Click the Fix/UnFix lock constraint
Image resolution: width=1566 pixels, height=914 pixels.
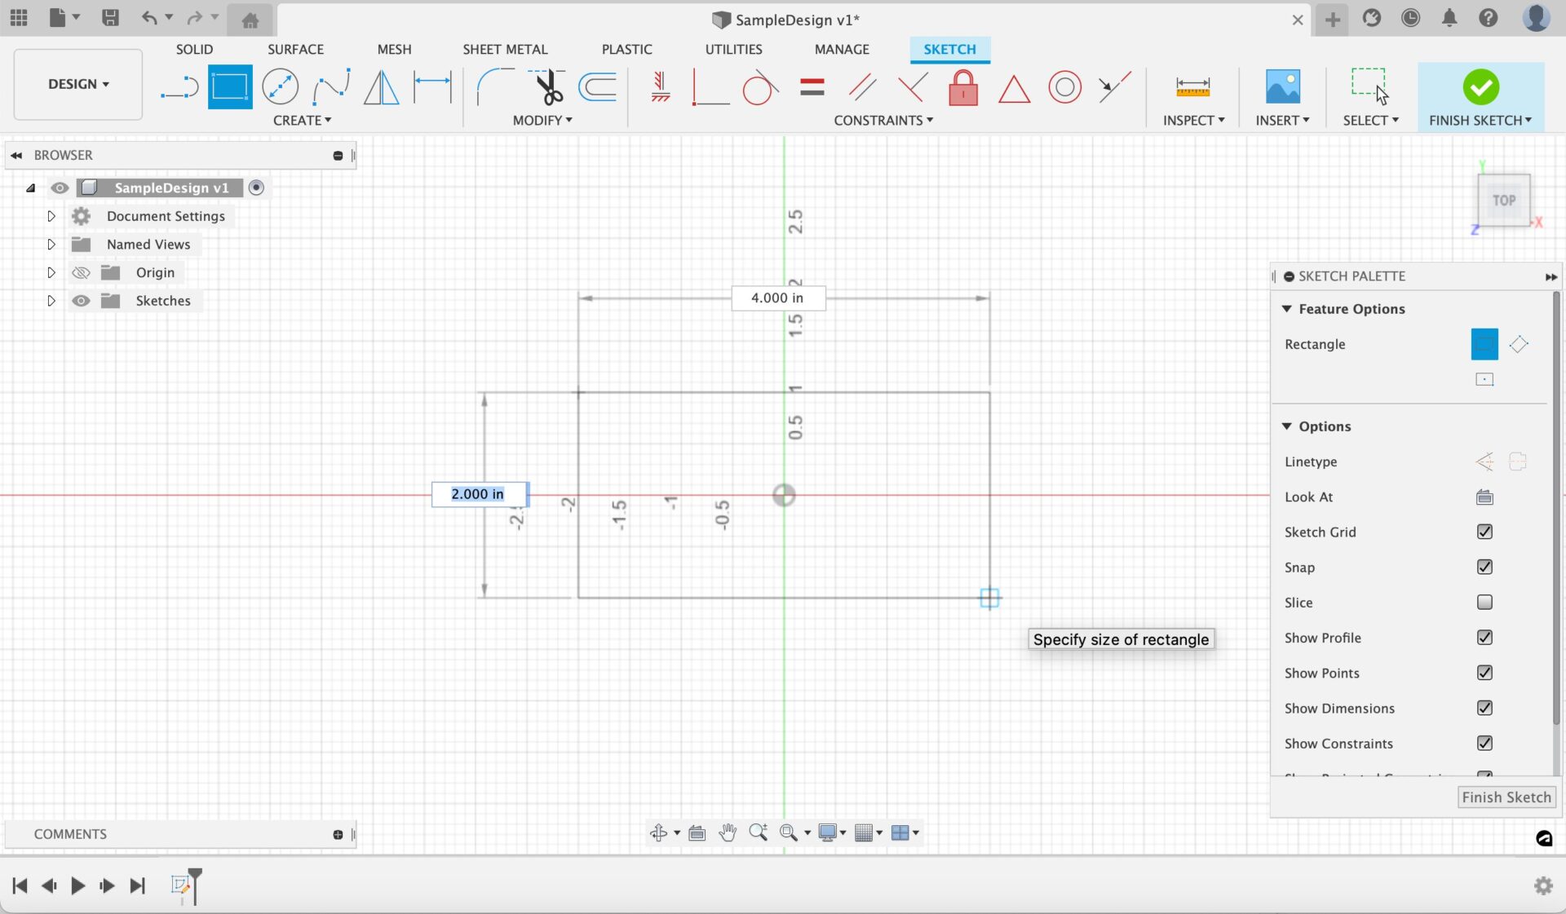point(963,87)
